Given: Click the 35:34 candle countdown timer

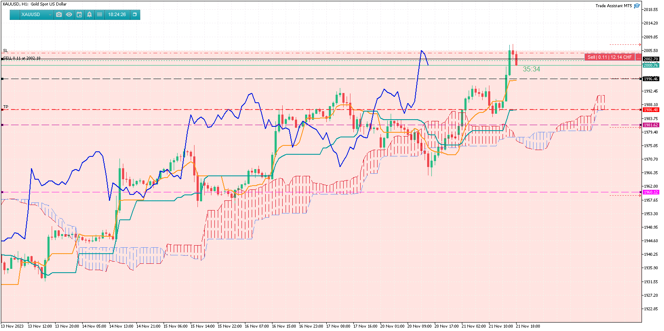Looking at the screenshot, I should 531,69.
